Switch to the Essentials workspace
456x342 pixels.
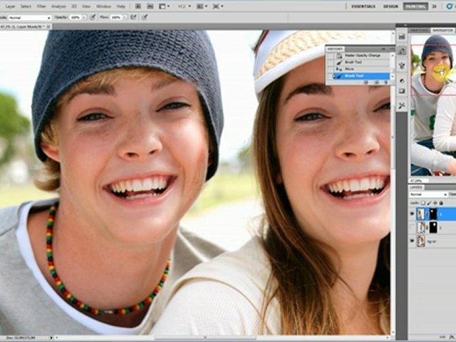(363, 6)
